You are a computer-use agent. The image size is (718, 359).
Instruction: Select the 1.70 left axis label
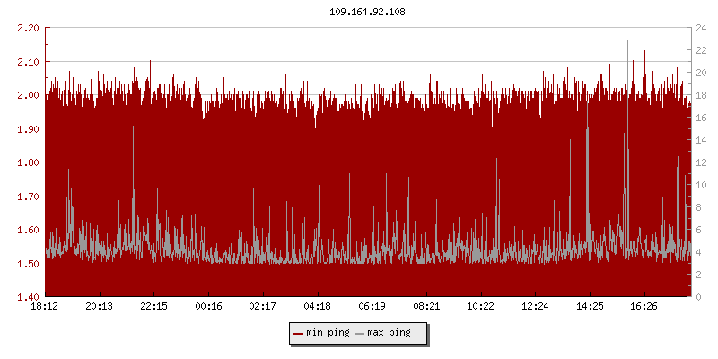(x=28, y=197)
